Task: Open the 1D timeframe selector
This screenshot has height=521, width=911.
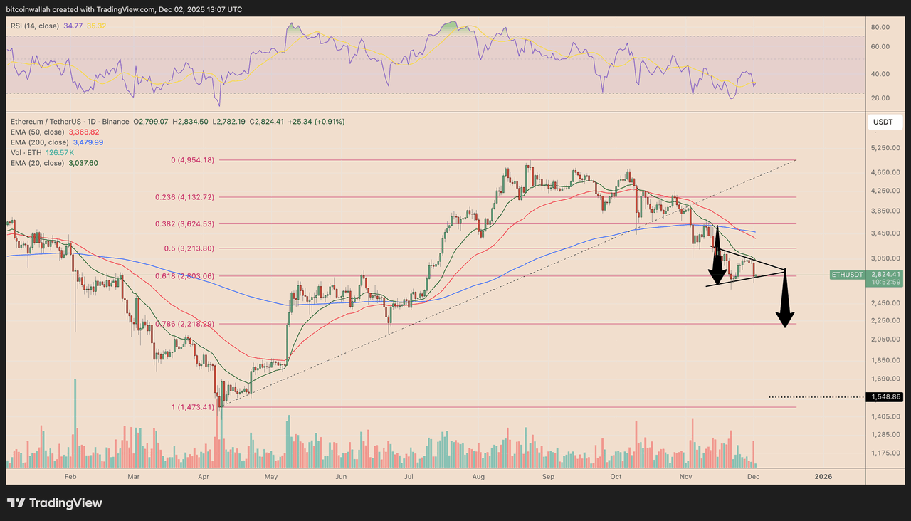Action: coord(93,121)
